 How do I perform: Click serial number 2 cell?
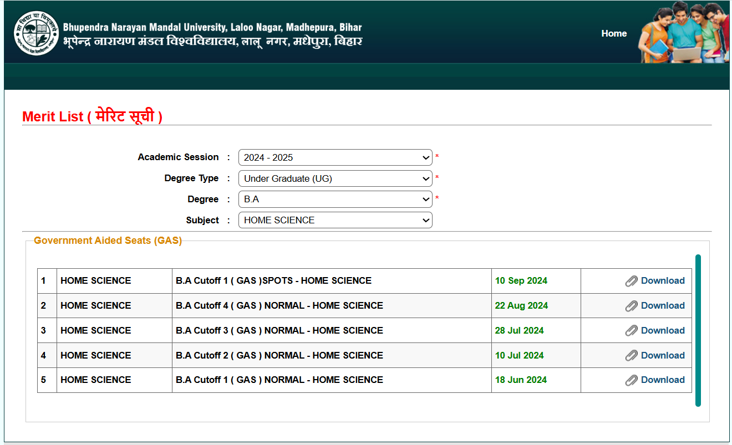click(x=47, y=305)
